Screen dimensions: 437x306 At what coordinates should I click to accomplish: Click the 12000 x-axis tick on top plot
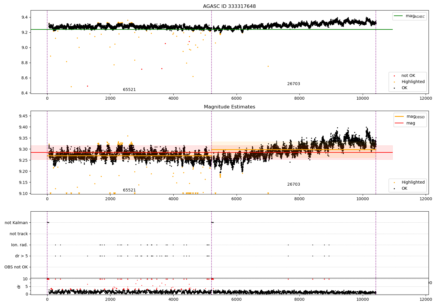tap(426, 99)
